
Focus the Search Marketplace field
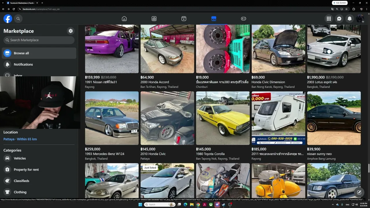coord(39,40)
